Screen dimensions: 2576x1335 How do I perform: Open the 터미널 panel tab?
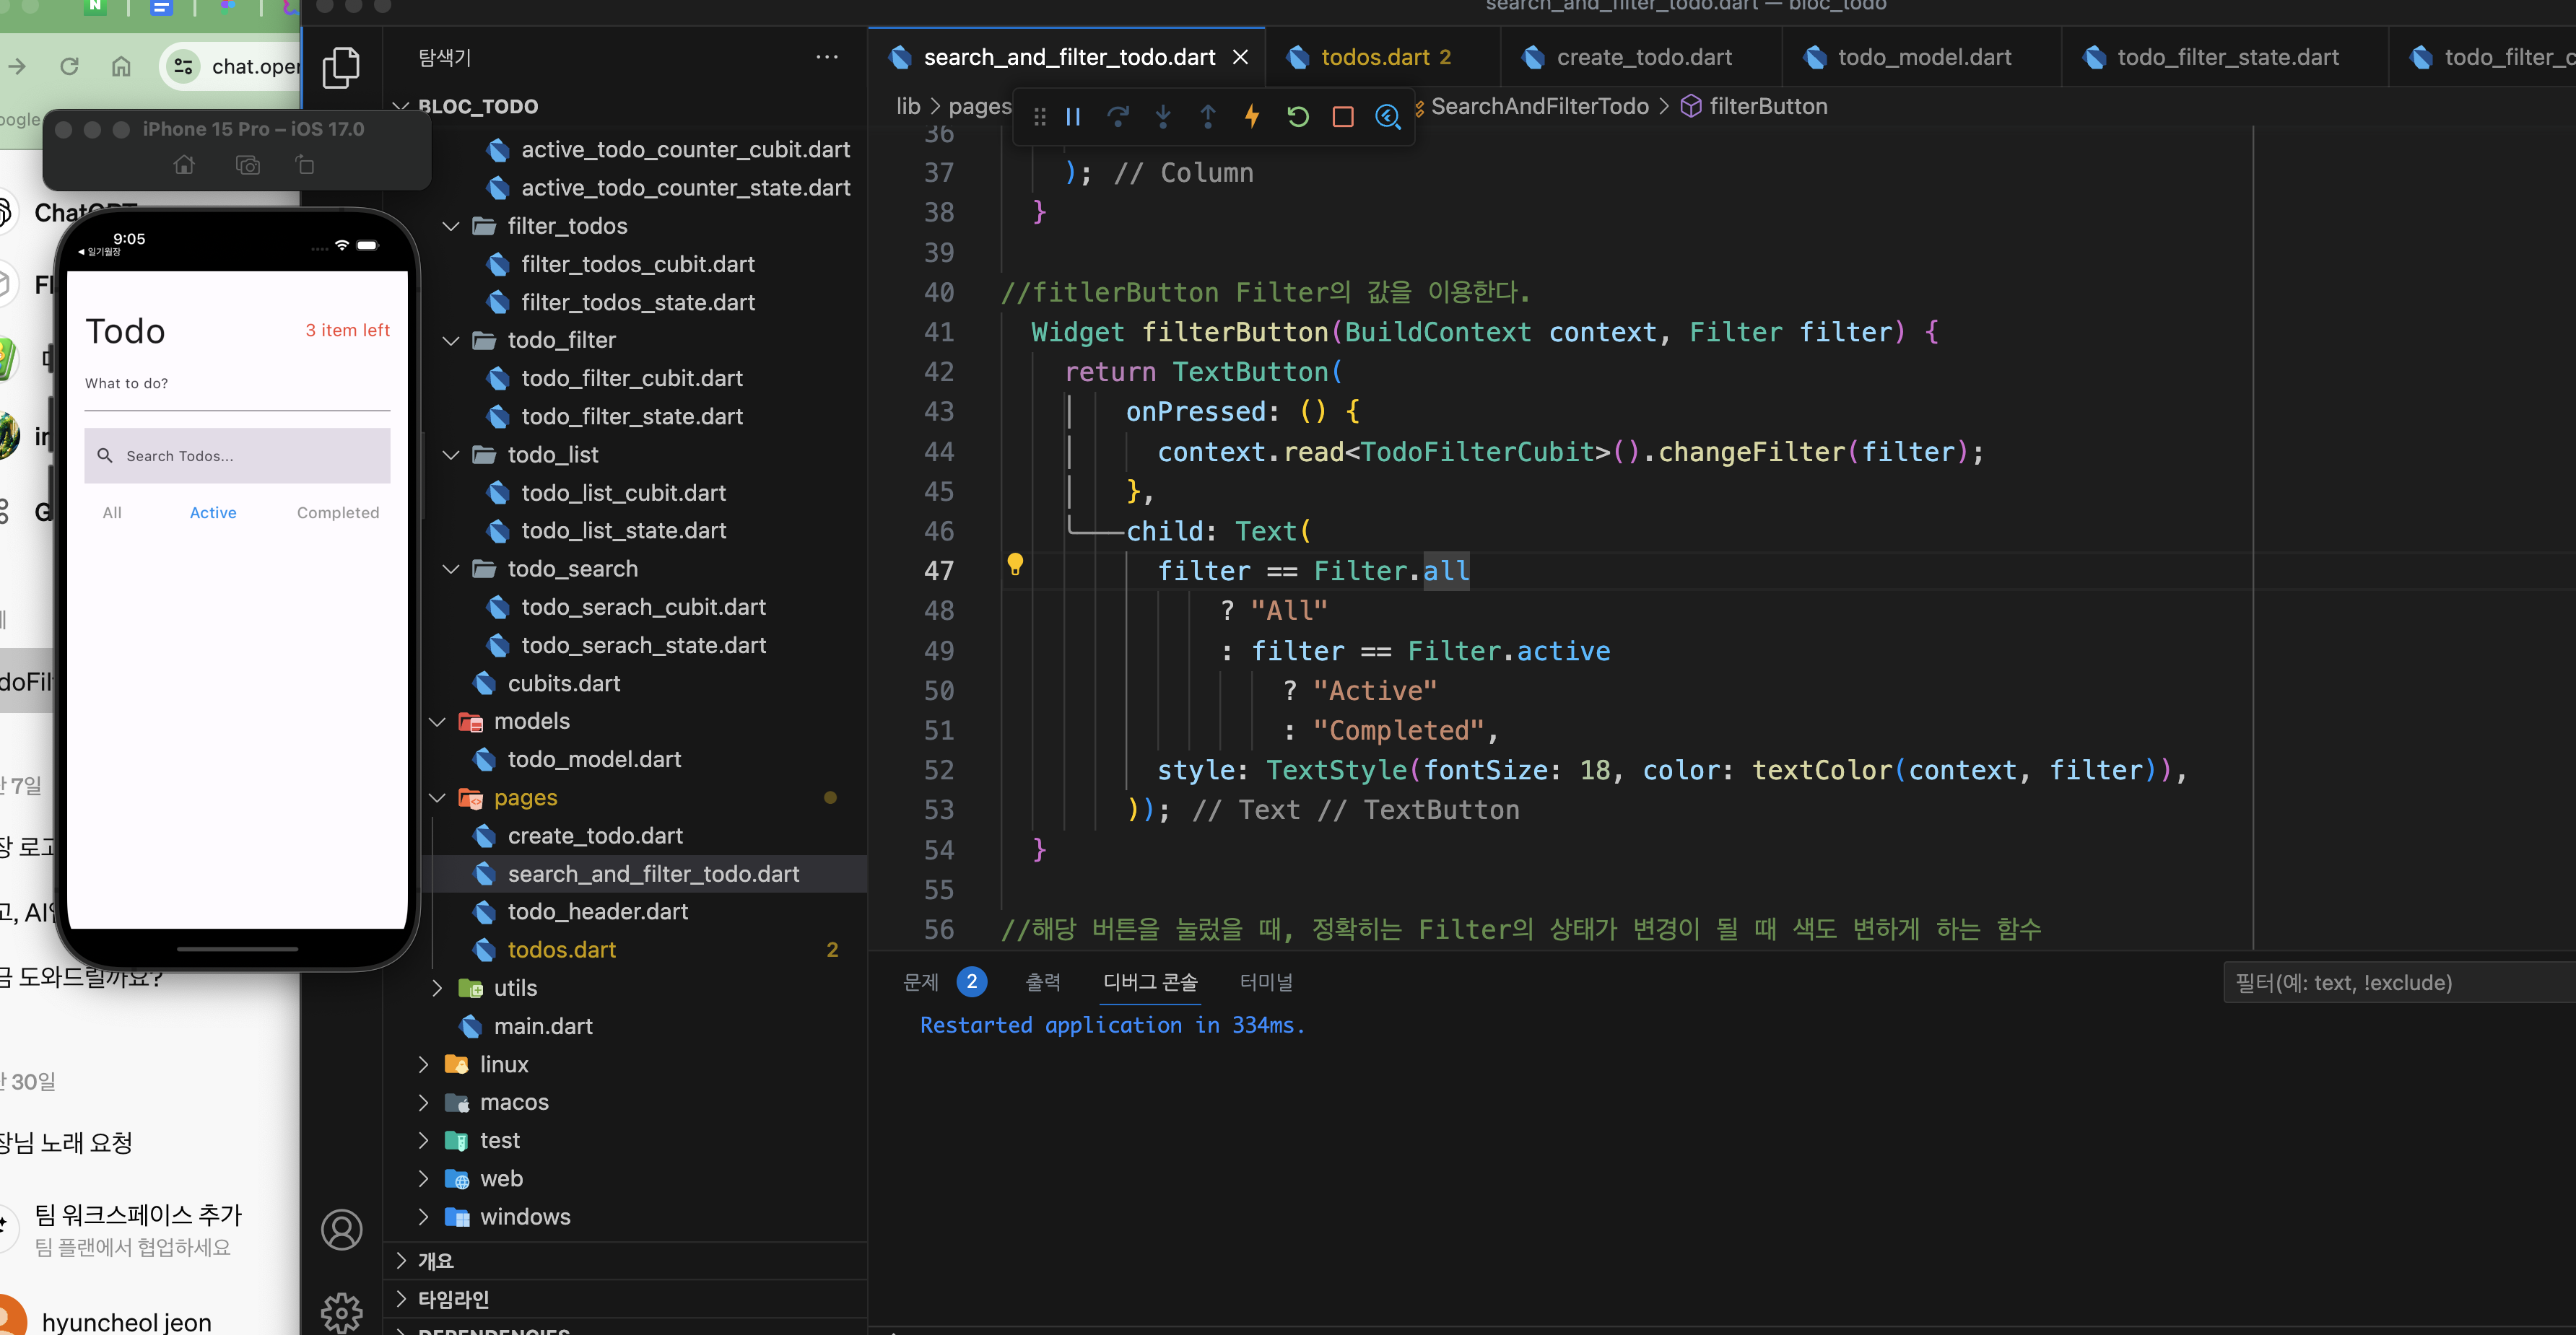[x=1265, y=982]
